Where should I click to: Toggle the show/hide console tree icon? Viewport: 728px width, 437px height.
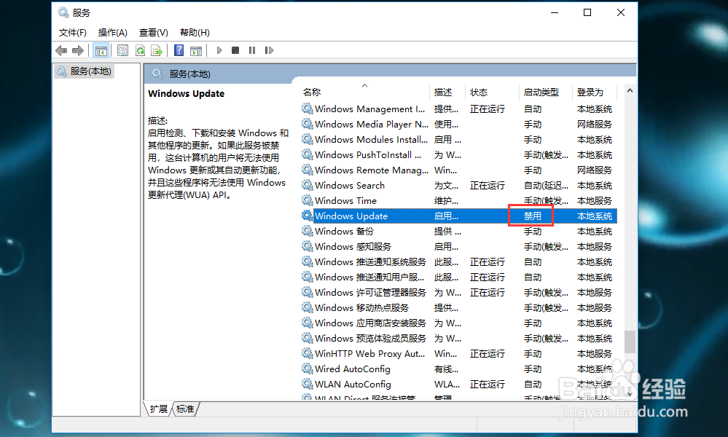tap(101, 50)
